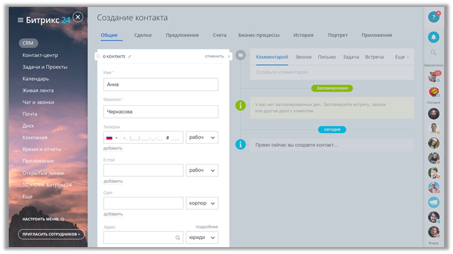Click отменить link in contact section
453x254 pixels.
[214, 56]
